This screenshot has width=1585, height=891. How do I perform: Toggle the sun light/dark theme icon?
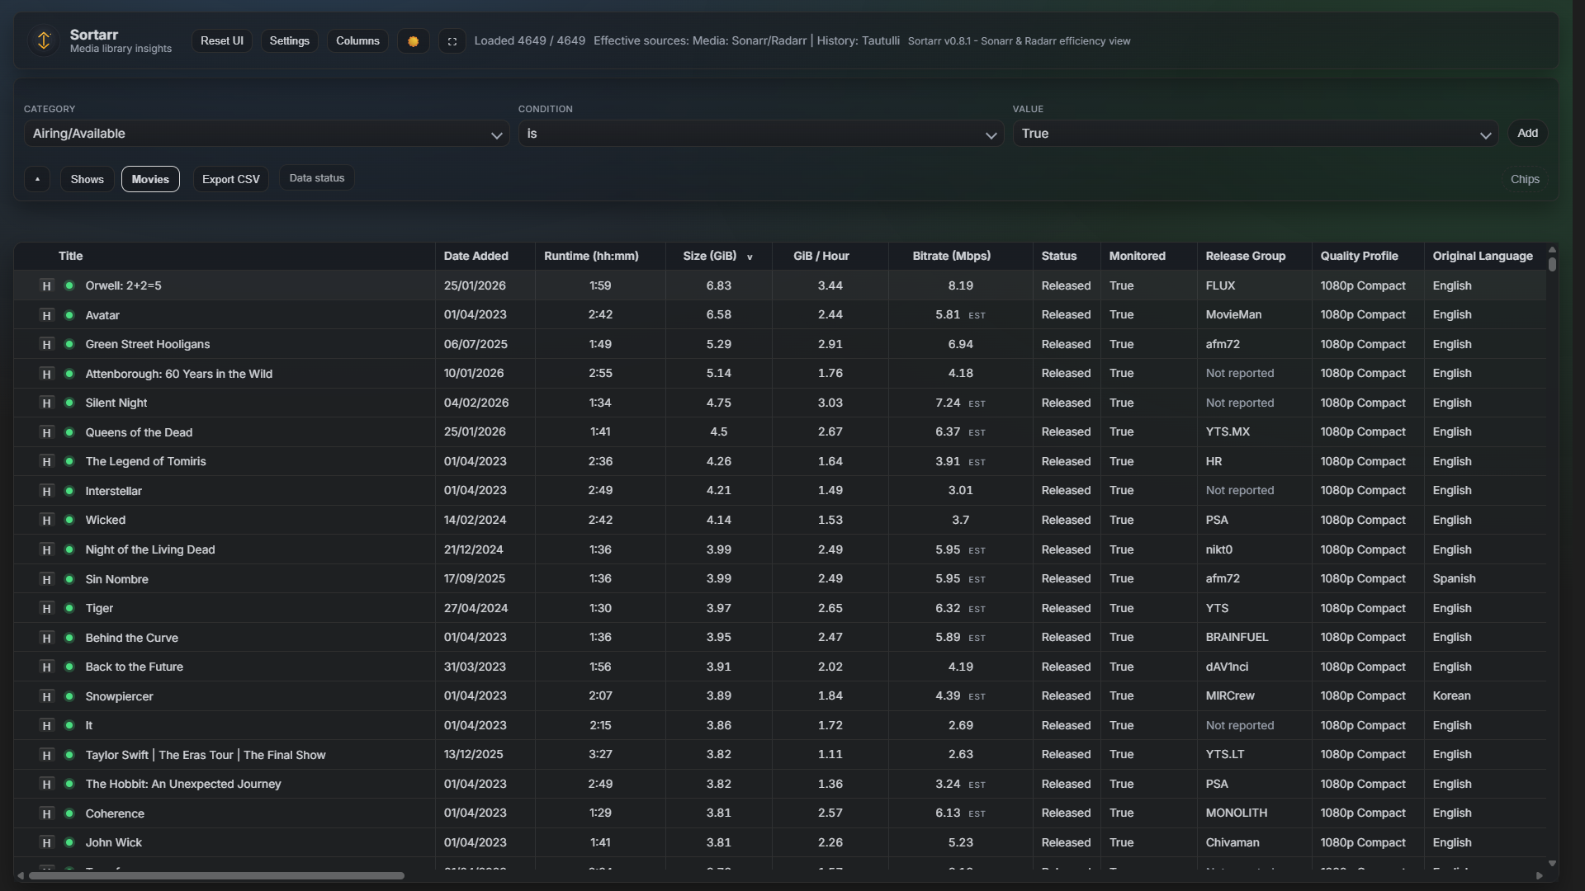[413, 41]
